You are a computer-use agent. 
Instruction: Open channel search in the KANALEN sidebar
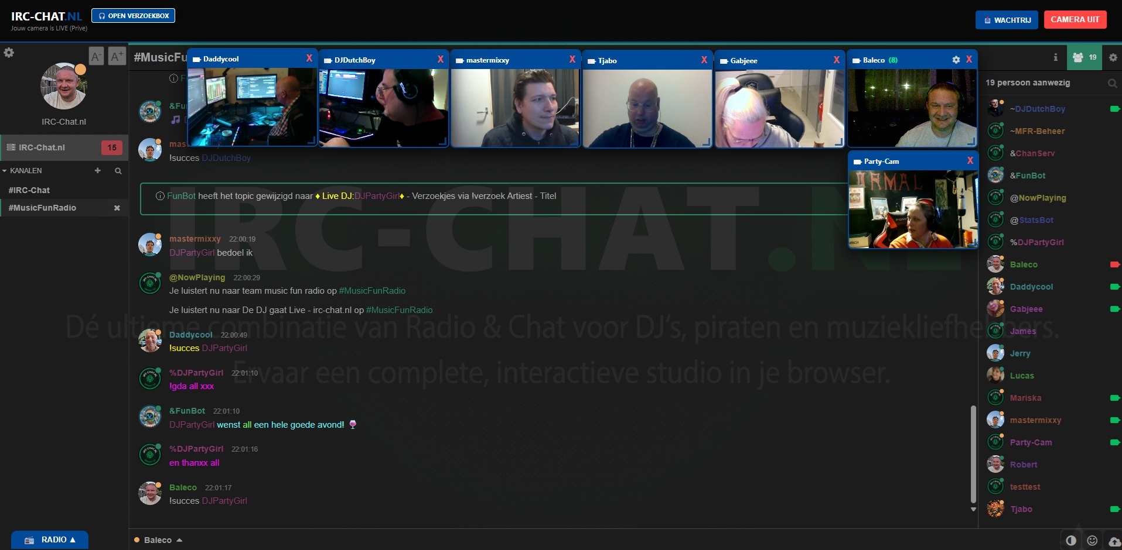point(118,171)
